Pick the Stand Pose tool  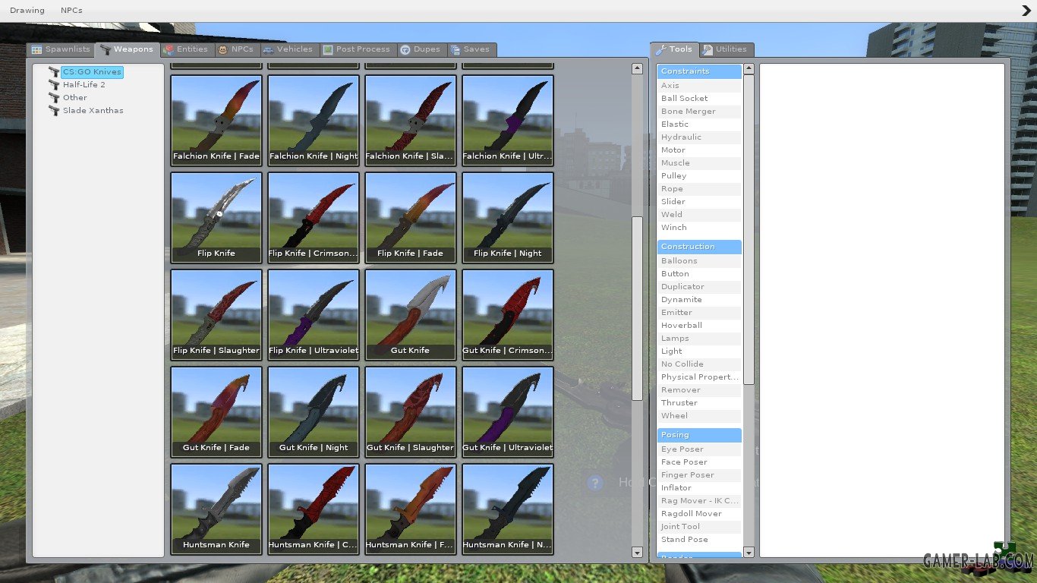(x=699, y=540)
